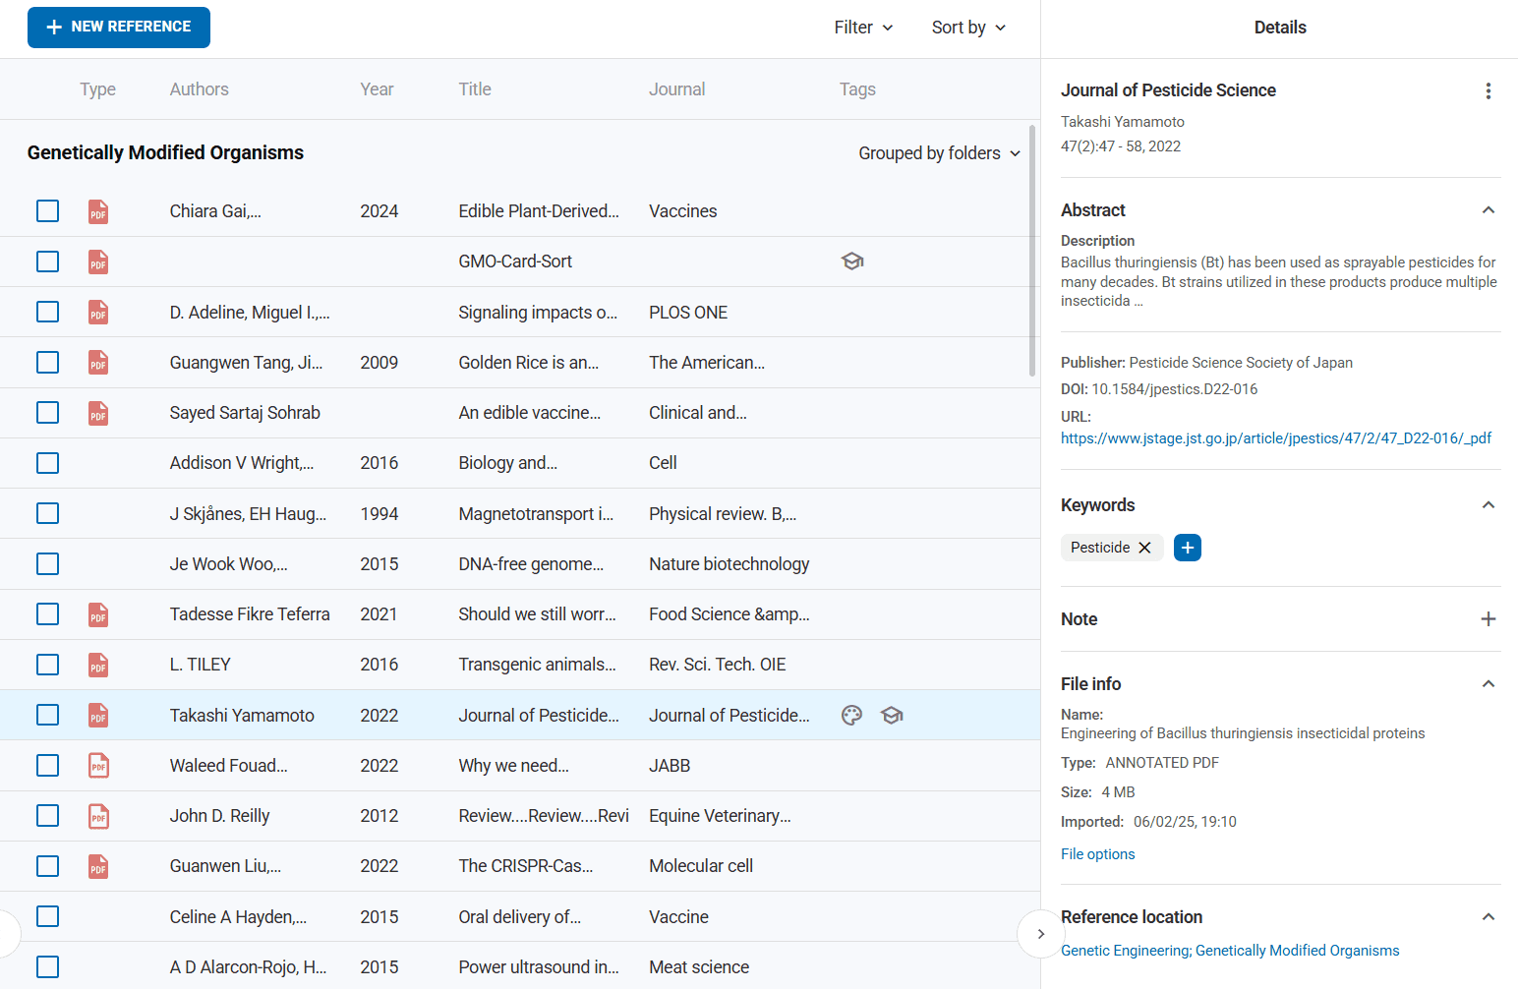Select the checkbox for Guangwen Tang reference

pos(48,363)
